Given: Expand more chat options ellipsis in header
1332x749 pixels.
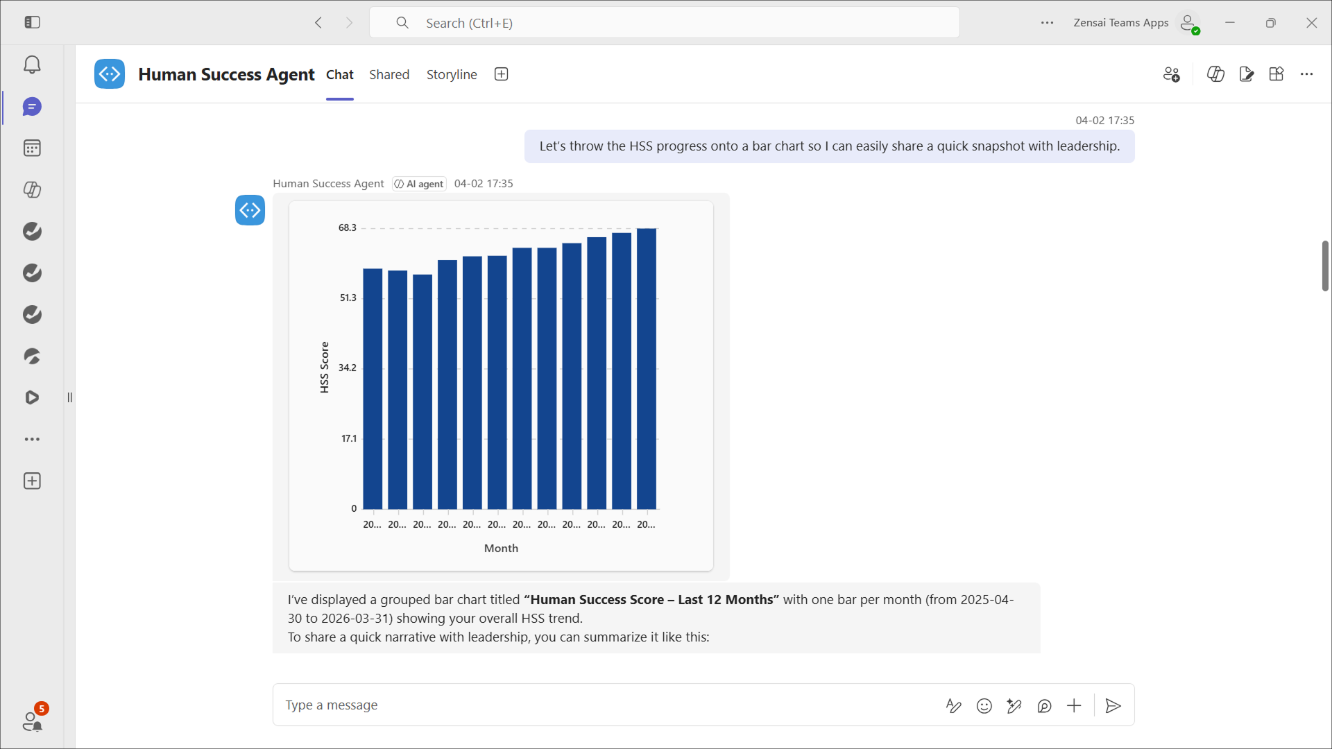Looking at the screenshot, I should (1306, 74).
